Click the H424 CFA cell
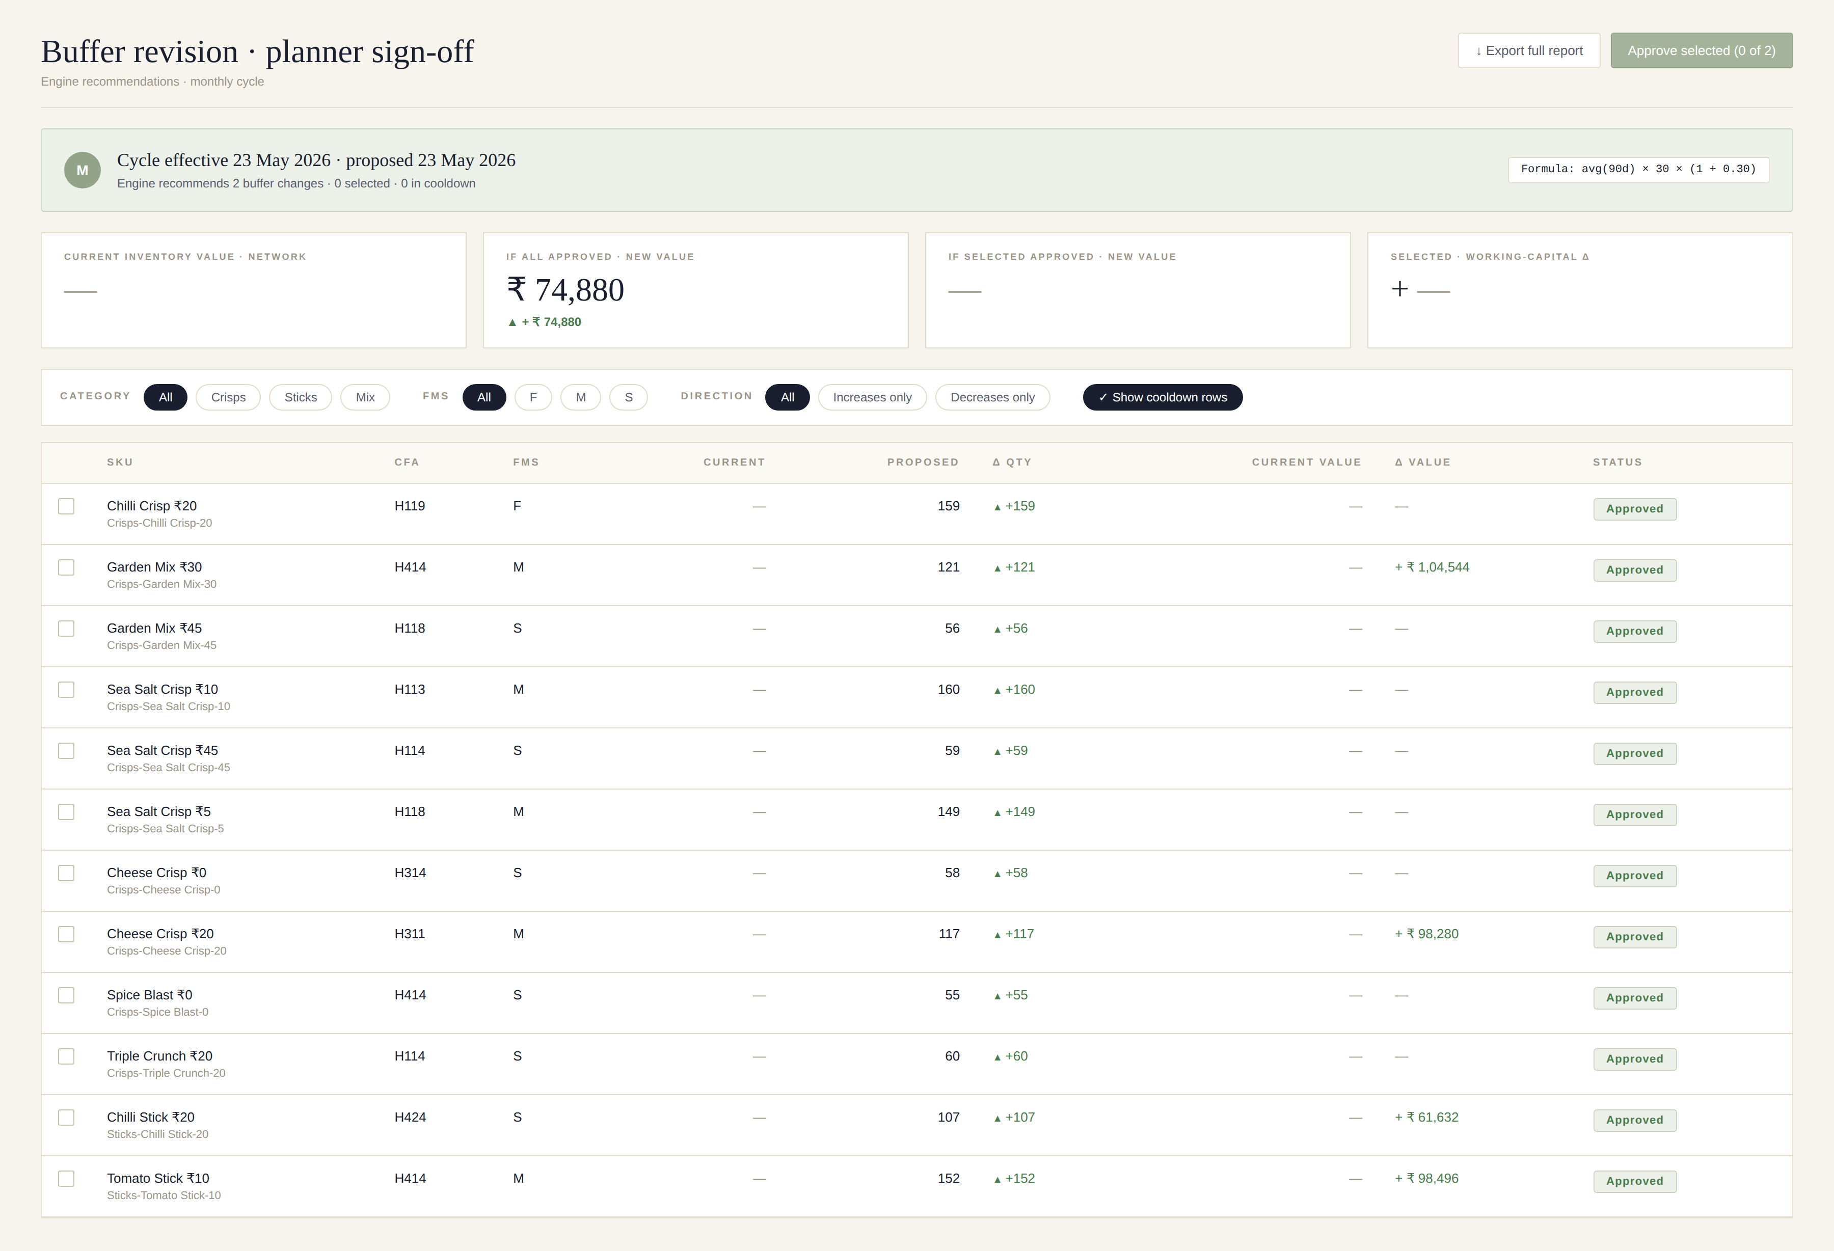 [x=411, y=1118]
